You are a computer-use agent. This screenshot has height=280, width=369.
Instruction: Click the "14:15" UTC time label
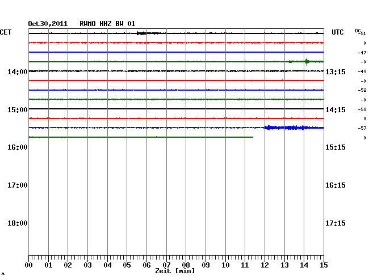[336, 110]
